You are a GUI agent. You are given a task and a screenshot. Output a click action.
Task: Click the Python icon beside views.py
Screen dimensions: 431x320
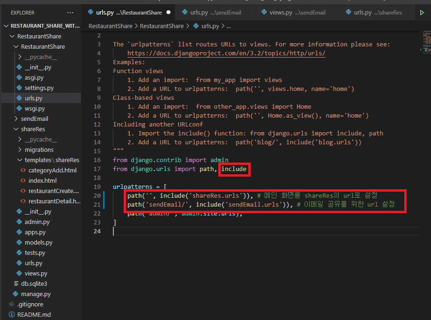19,274
